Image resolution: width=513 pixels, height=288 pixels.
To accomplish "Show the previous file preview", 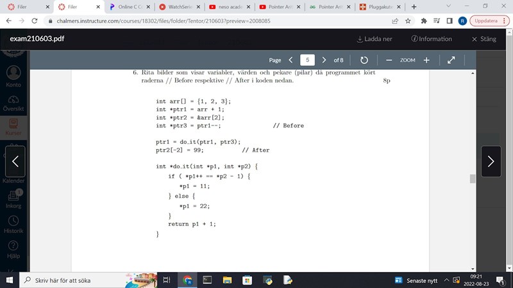I will tap(15, 161).
